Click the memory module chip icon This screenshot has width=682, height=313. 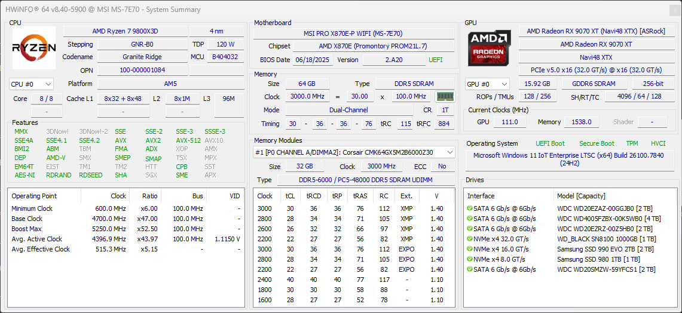click(445, 97)
